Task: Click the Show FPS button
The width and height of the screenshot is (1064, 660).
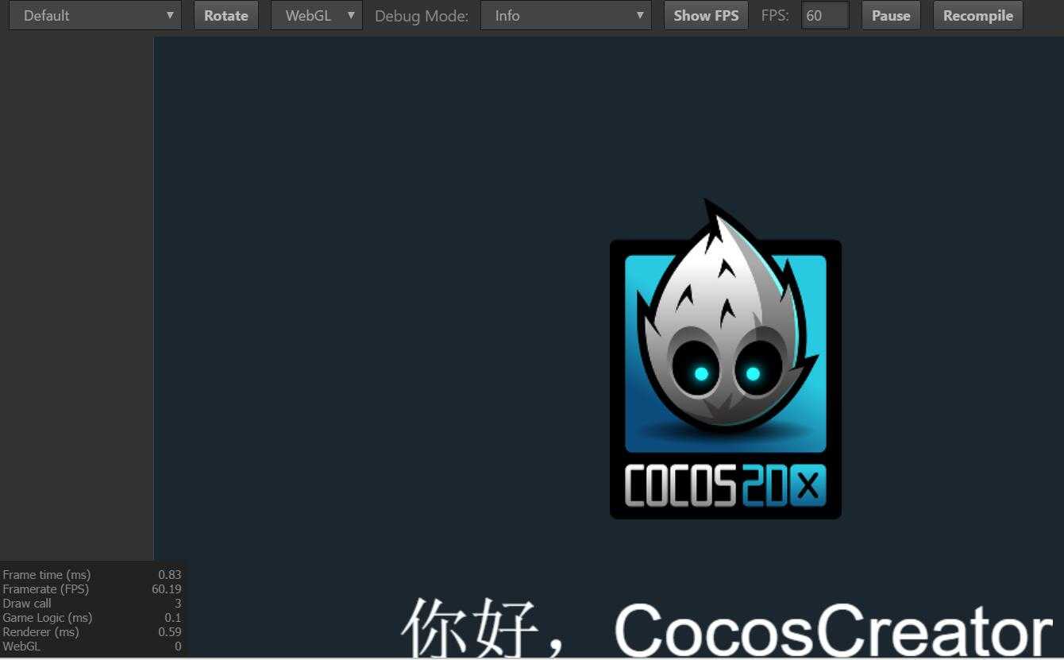Action: coord(706,15)
